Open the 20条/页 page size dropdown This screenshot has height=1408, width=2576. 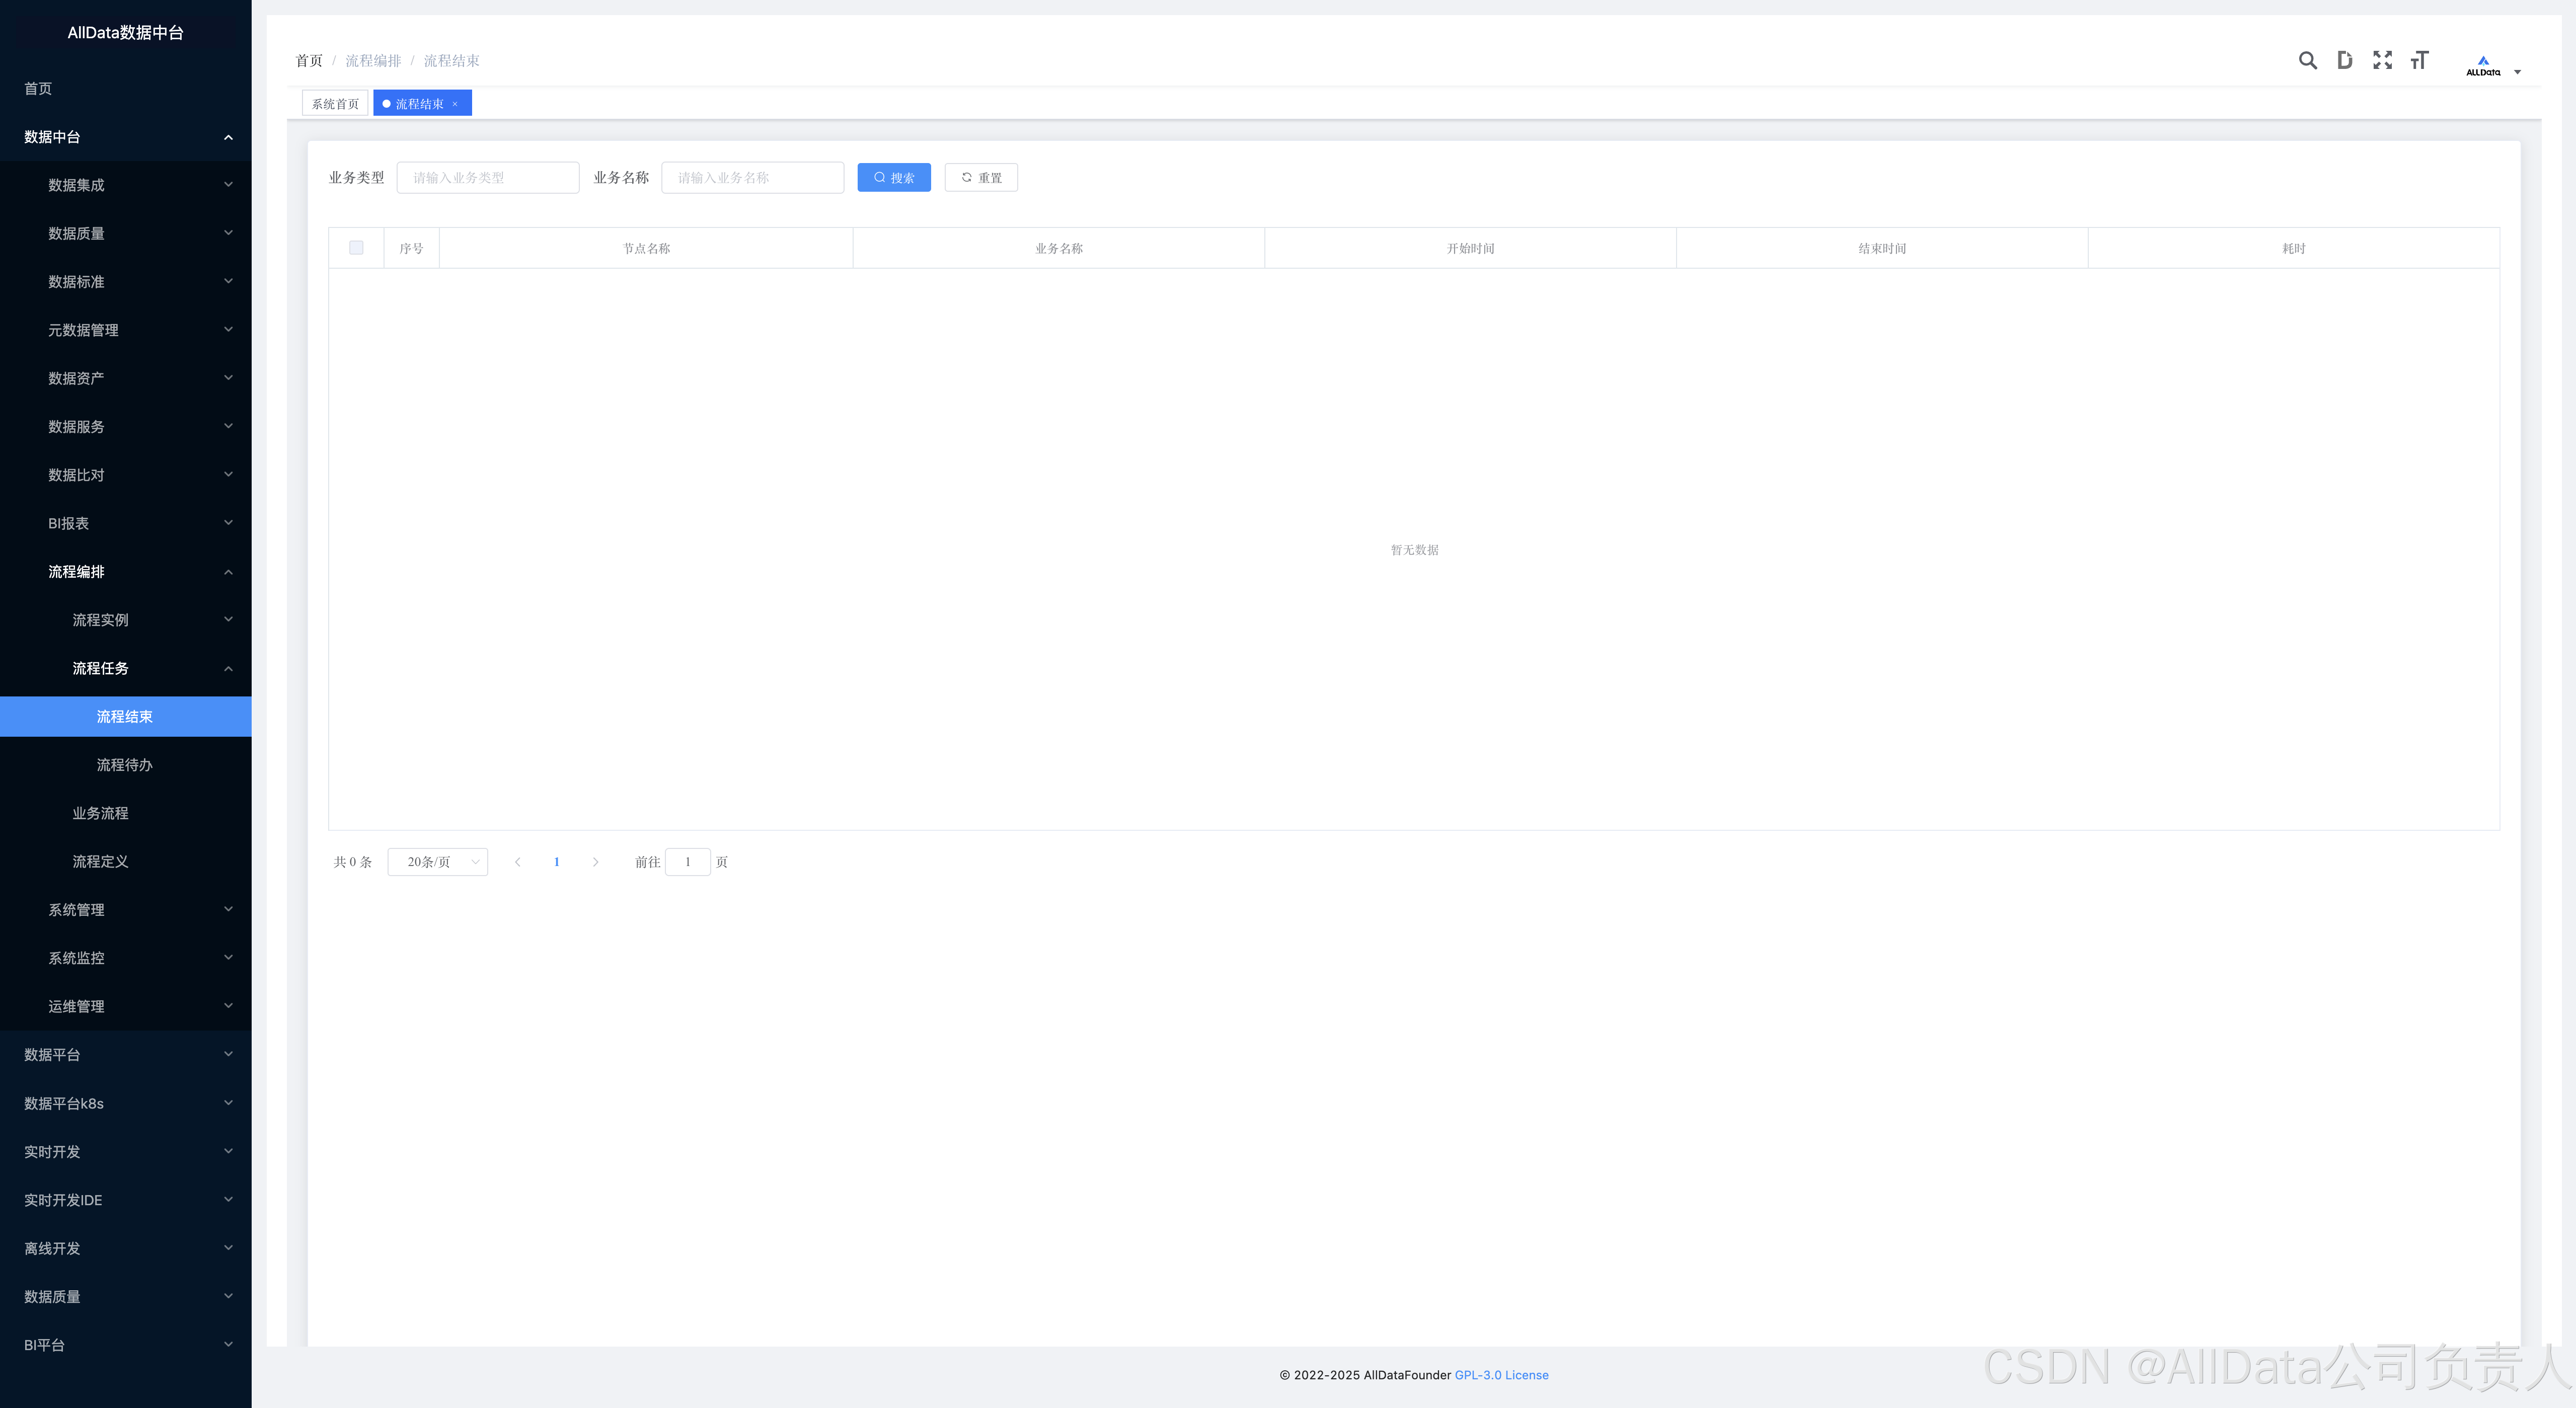[437, 862]
